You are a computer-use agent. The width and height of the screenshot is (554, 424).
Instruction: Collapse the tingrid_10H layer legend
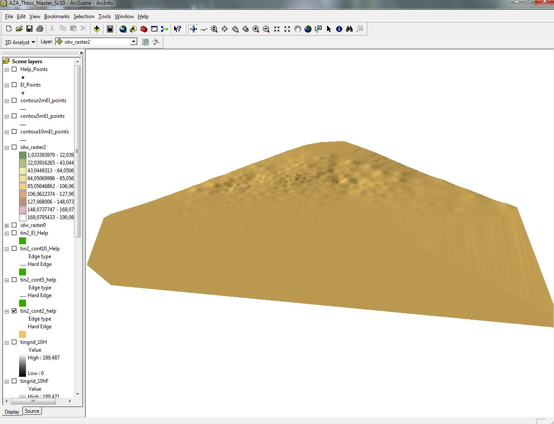tap(6, 343)
